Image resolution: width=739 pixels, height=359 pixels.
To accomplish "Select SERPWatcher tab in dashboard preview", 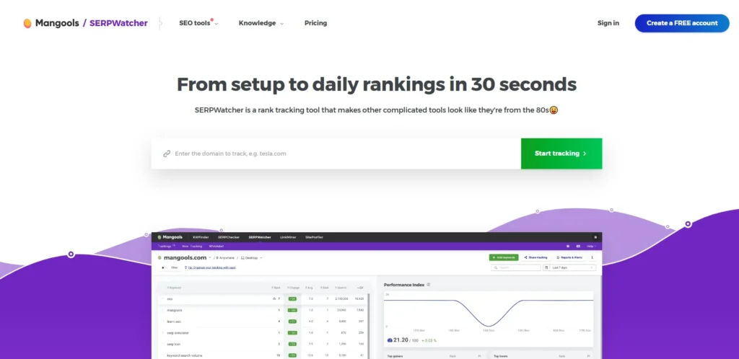I will tap(260, 237).
